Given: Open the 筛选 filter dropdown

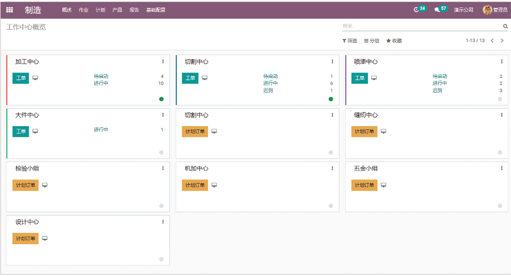Looking at the screenshot, I should [350, 41].
